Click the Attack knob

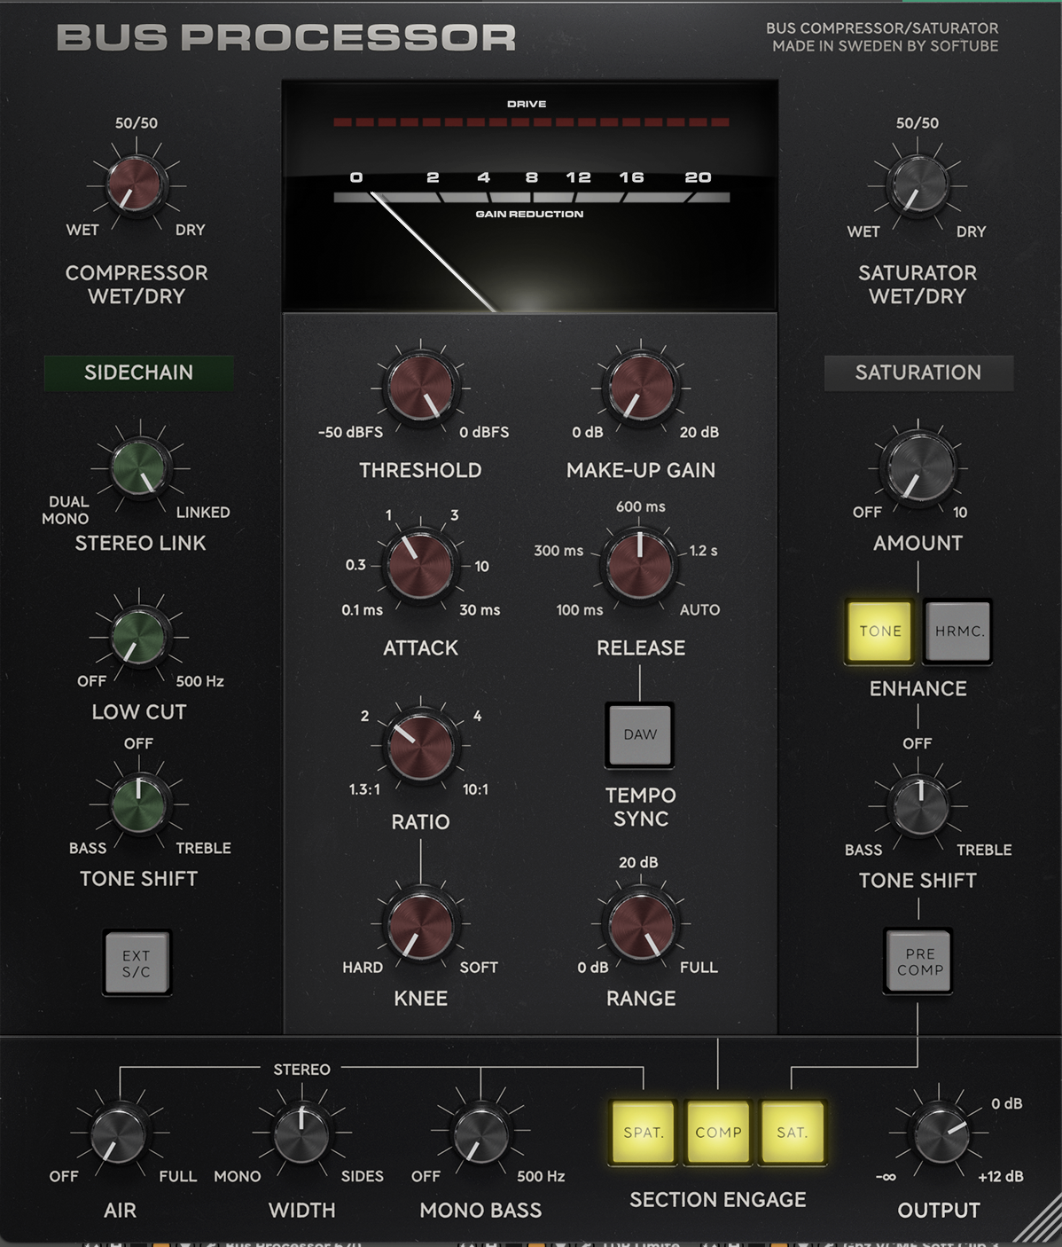pyautogui.click(x=418, y=564)
